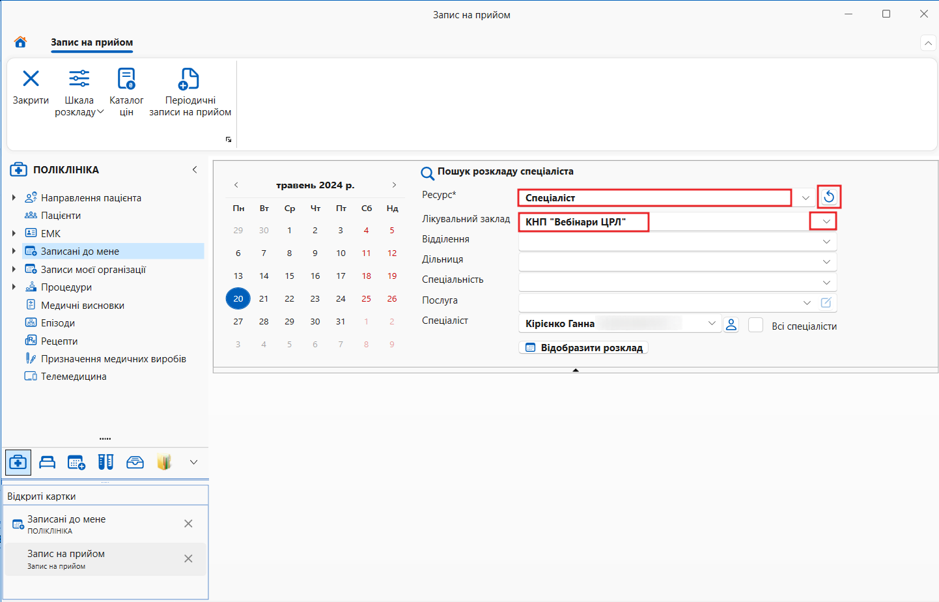Click the magnifier icon by Пошук розкладу
The image size is (939, 602).
pyautogui.click(x=427, y=173)
